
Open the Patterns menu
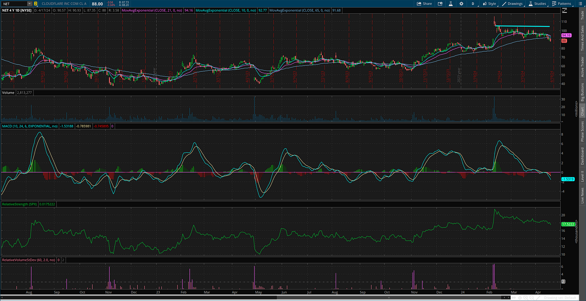click(x=561, y=4)
